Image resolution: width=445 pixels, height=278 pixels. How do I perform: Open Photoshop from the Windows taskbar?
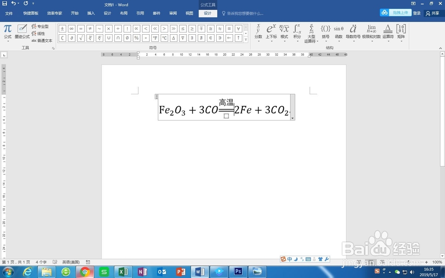tap(238, 272)
